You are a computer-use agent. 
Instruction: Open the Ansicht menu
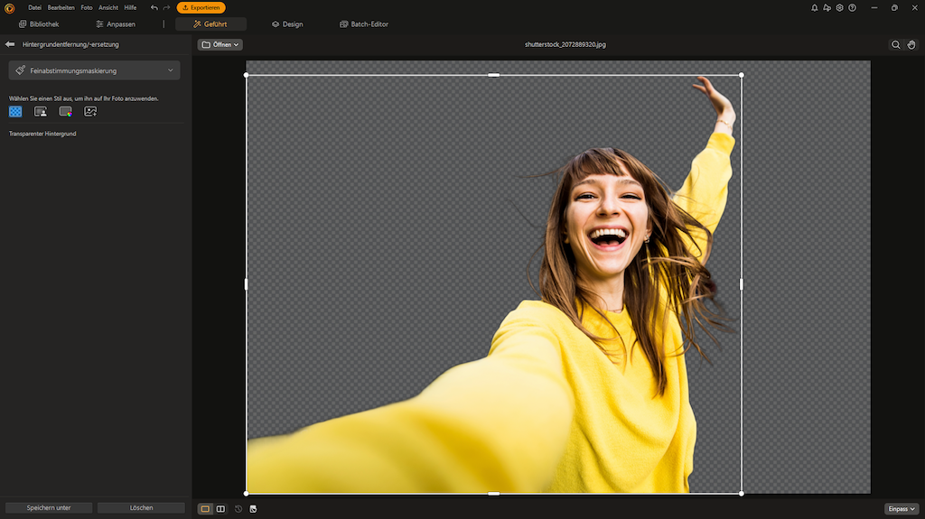(107, 7)
